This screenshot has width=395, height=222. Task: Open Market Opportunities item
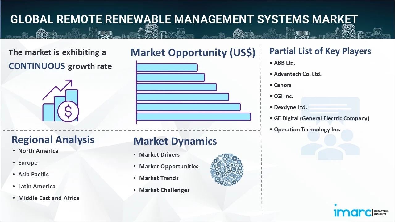coord(168,166)
